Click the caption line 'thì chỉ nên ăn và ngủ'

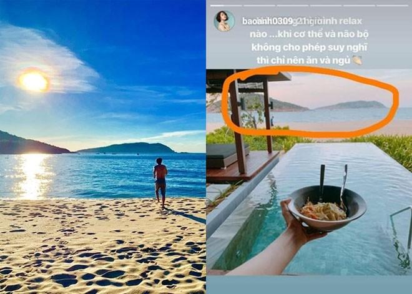[303, 61]
